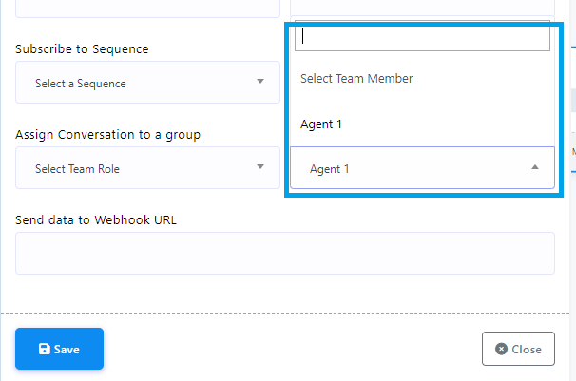576x381 pixels.
Task: Click the Send data to Webhook URL label
Action: (96, 220)
